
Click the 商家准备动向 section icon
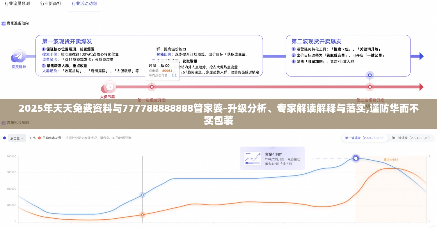click(x=4, y=23)
